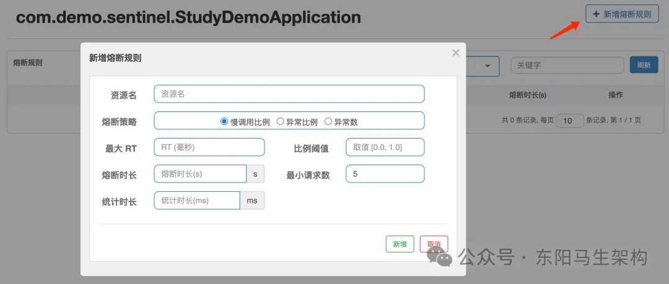The width and height of the screenshot is (669, 284).
Task: Focus the 熔断时长 seconds input
Action: [x=200, y=174]
